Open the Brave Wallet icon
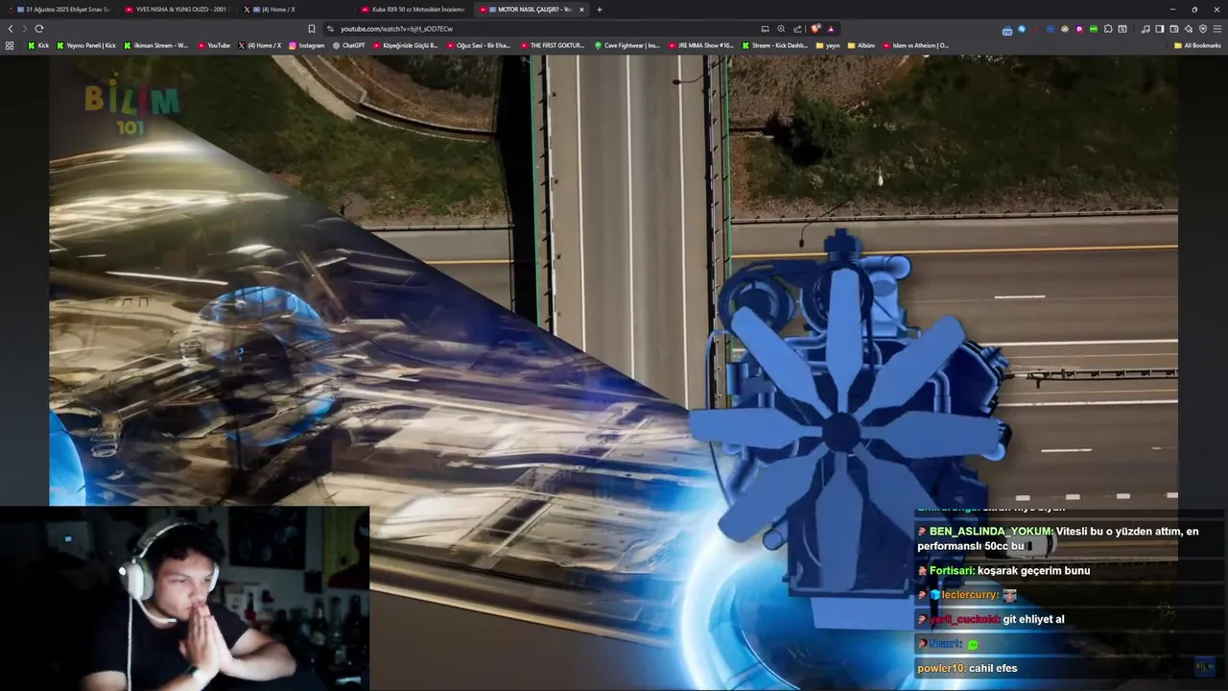The width and height of the screenshot is (1228, 691). [x=1173, y=29]
